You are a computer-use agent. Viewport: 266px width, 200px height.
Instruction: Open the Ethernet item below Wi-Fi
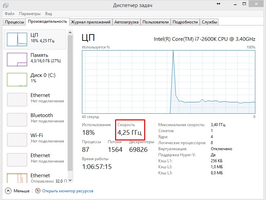[35, 160]
